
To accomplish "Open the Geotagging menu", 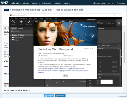I will [x=23, y=18].
